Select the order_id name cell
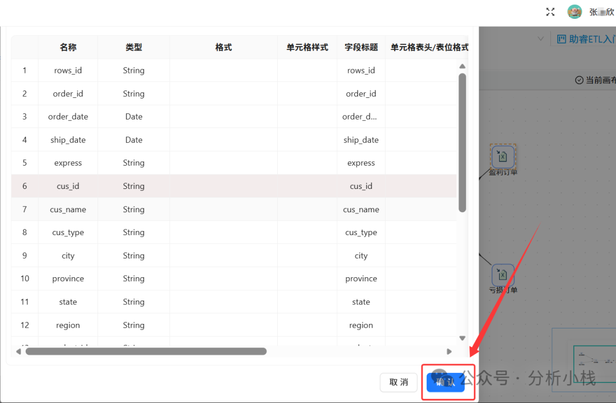This screenshot has width=616, height=403. (x=68, y=94)
